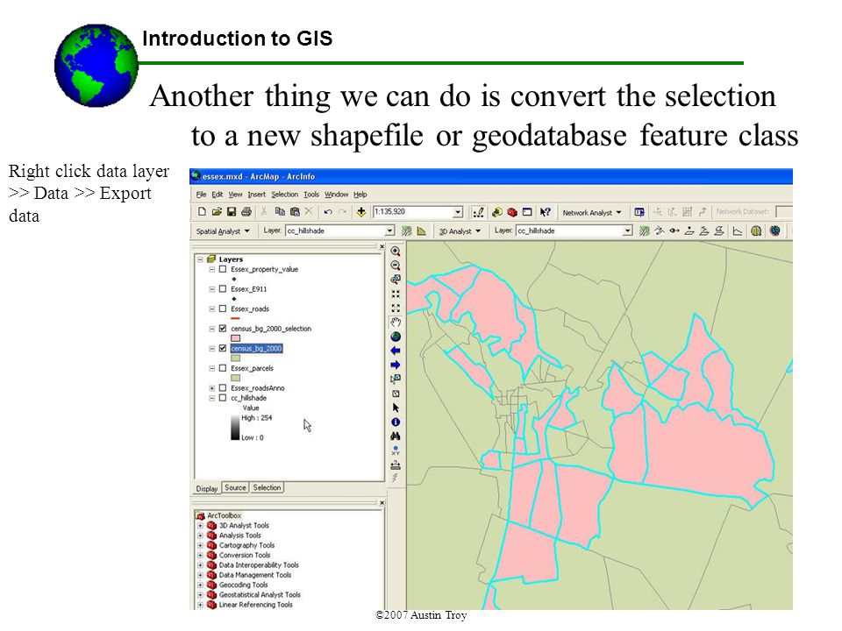842x631 pixels.
Task: Enable the Essex_roadsAnno layer checkbox
Action: point(222,388)
